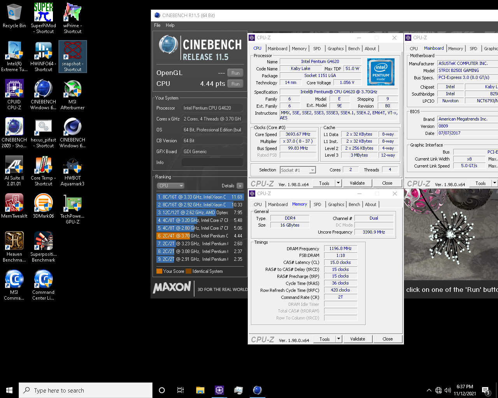The width and height of the screenshot is (498, 398).
Task: Launch TechPowerUp GPU-Z desktop icon
Action: [x=73, y=209]
